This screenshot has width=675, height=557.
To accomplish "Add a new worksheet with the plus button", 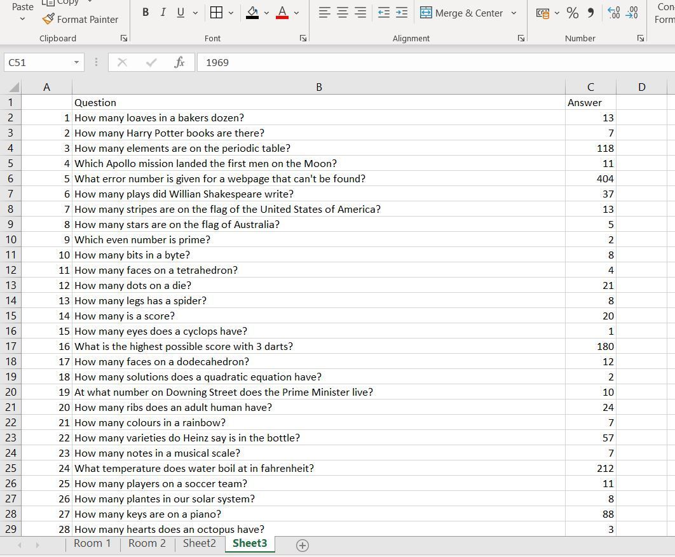I will 303,545.
